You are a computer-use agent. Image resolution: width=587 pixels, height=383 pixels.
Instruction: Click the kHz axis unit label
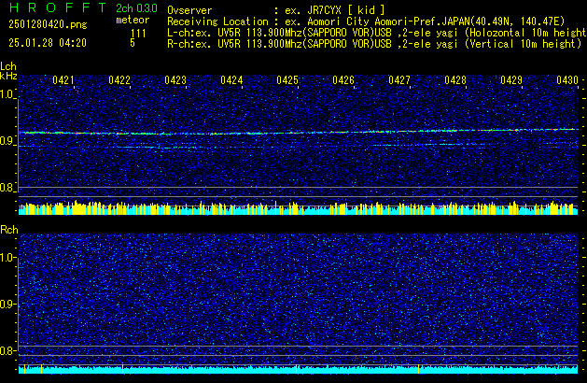[x=8, y=76]
